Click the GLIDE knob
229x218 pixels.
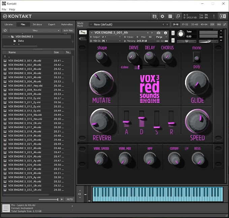click(x=197, y=83)
